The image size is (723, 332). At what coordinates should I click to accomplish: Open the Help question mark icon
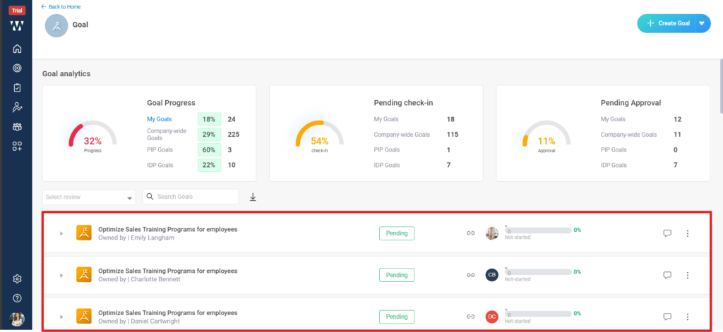[x=17, y=298]
